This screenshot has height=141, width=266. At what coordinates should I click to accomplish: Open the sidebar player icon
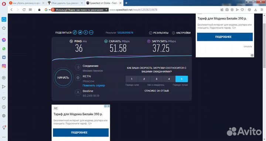(x=4, y=78)
